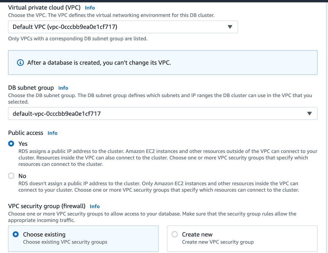Click the Choose existing security group card
The height and width of the screenshot is (253, 328).
(x=83, y=238)
